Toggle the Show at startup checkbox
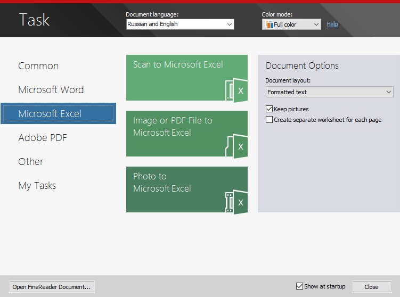Viewport: 400px width, 297px height. [x=299, y=286]
